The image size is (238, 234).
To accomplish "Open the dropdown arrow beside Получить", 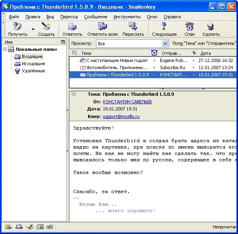I will (x=33, y=29).
